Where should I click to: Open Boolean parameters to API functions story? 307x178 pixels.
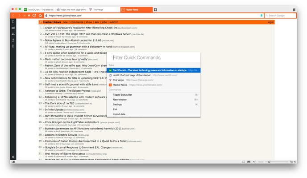83,129
